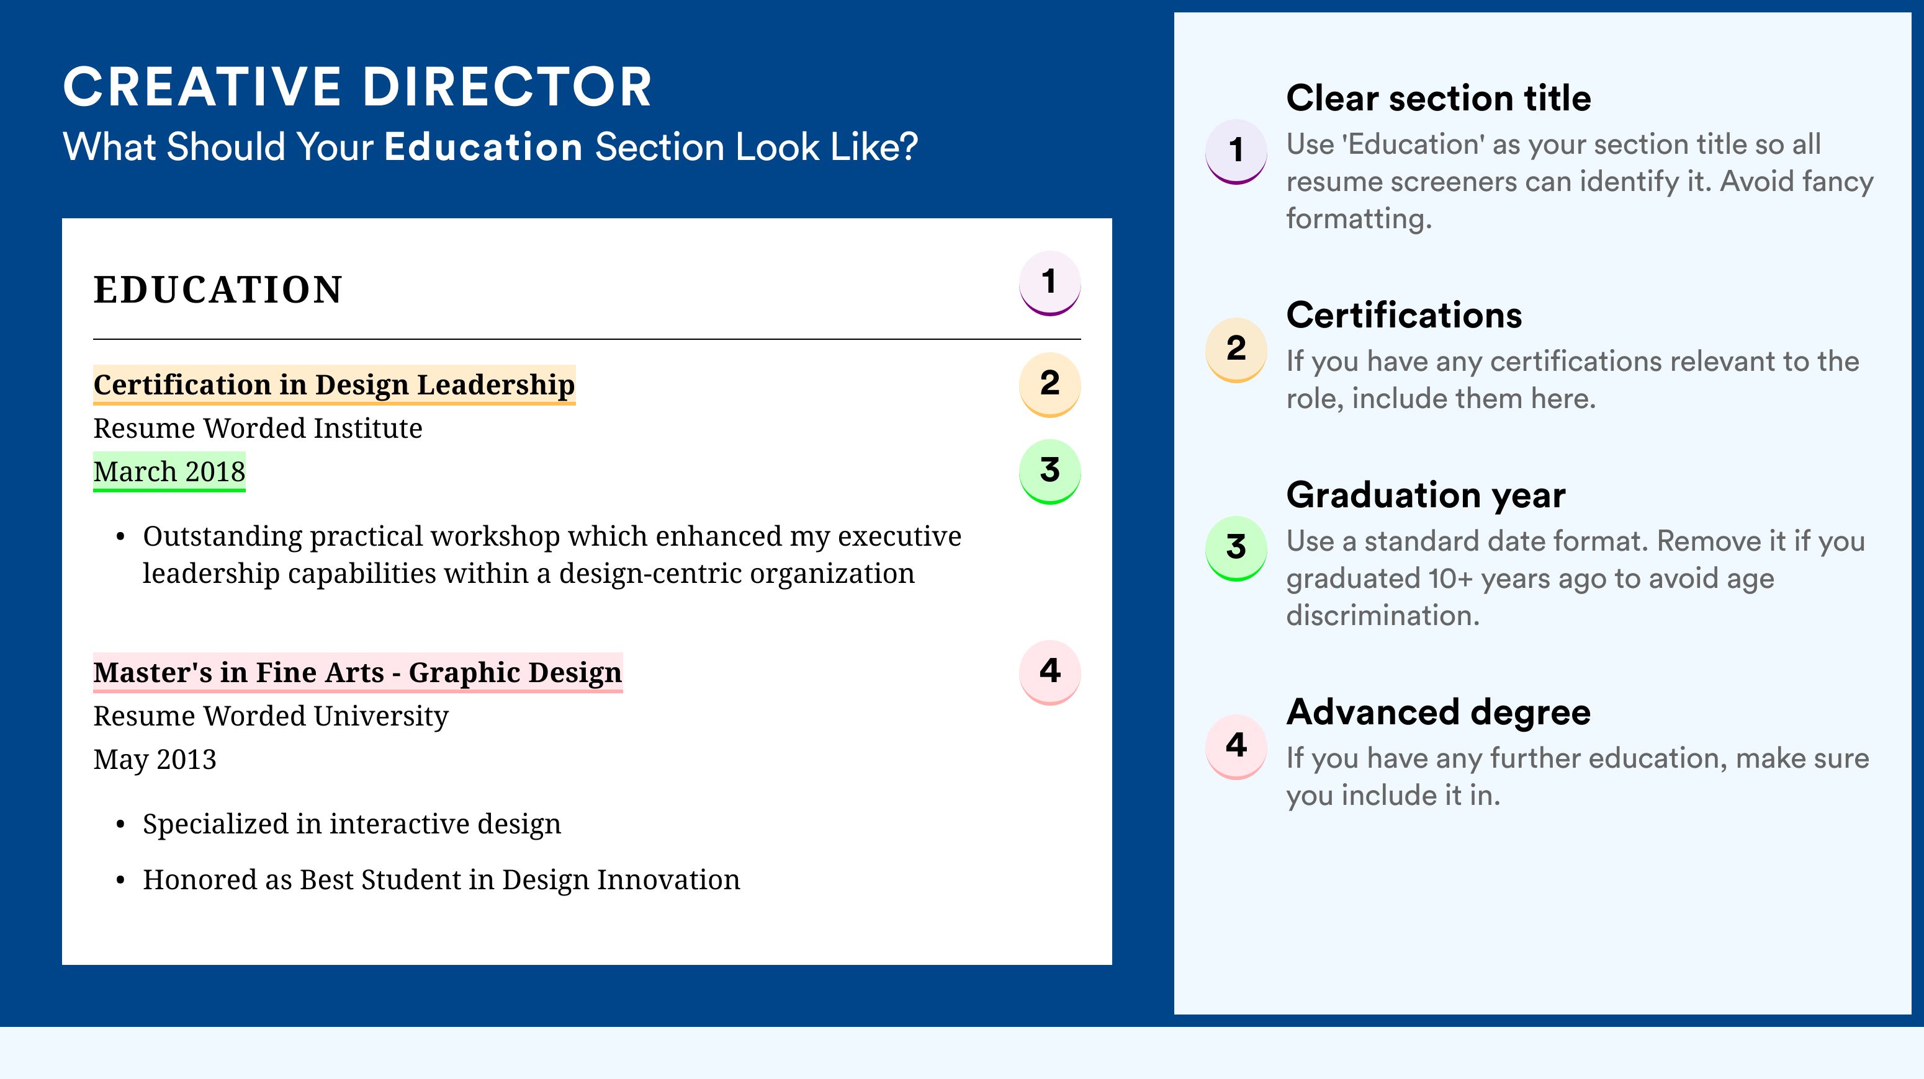The image size is (1924, 1079).
Task: Click the CREATIVE DIRECTOR title
Action: pyautogui.click(x=357, y=87)
